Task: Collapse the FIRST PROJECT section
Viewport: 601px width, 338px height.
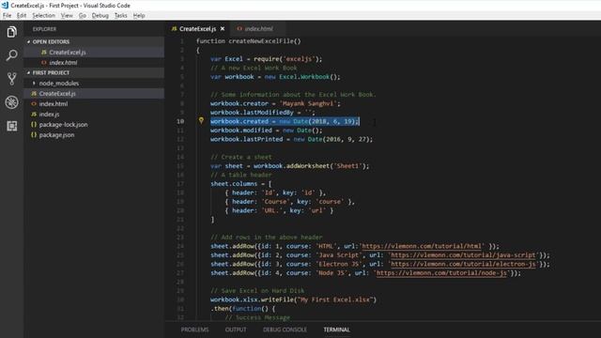Action: click(94, 73)
